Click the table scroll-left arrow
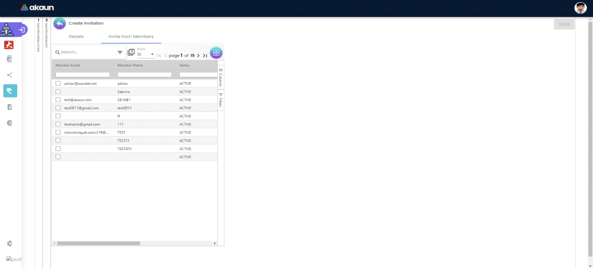This screenshot has height=274, width=593. point(54,243)
